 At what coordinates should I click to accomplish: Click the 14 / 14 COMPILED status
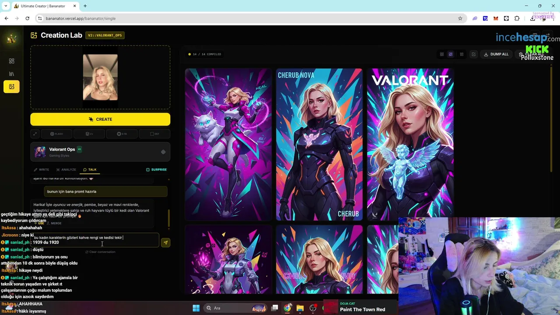[x=205, y=54]
